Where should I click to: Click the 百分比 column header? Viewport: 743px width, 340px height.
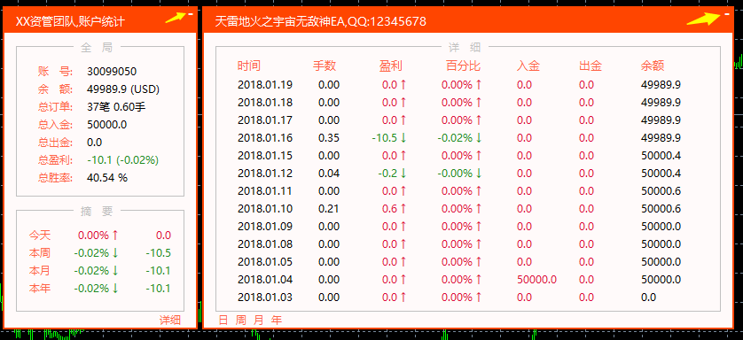coord(463,66)
